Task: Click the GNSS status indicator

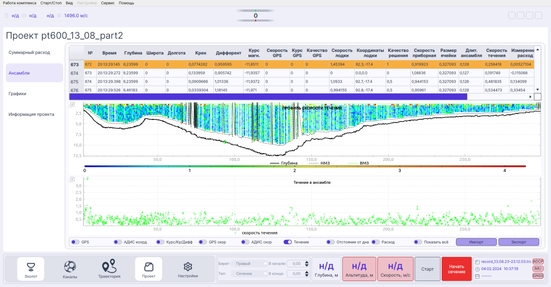Action: (538, 276)
